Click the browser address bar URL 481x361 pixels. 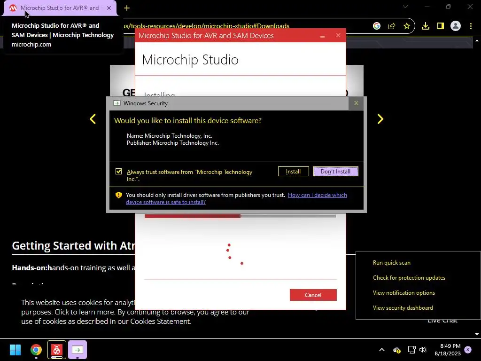point(206,26)
